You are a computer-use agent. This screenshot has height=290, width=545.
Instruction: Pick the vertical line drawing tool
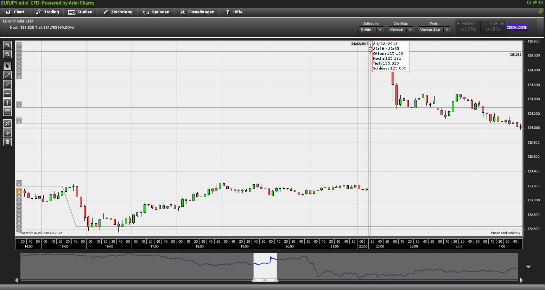coord(7,103)
